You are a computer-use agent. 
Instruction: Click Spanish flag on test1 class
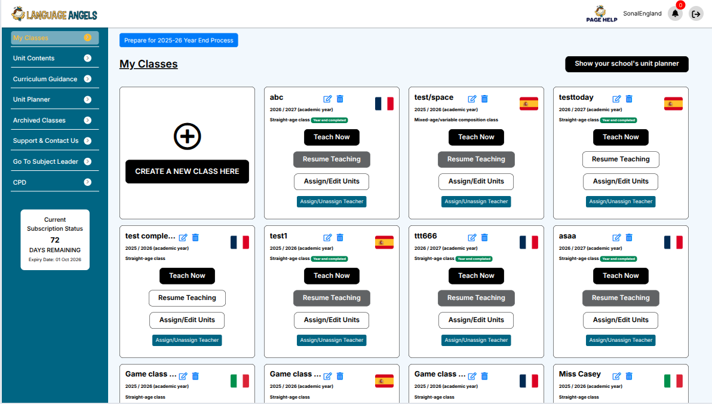[384, 242]
